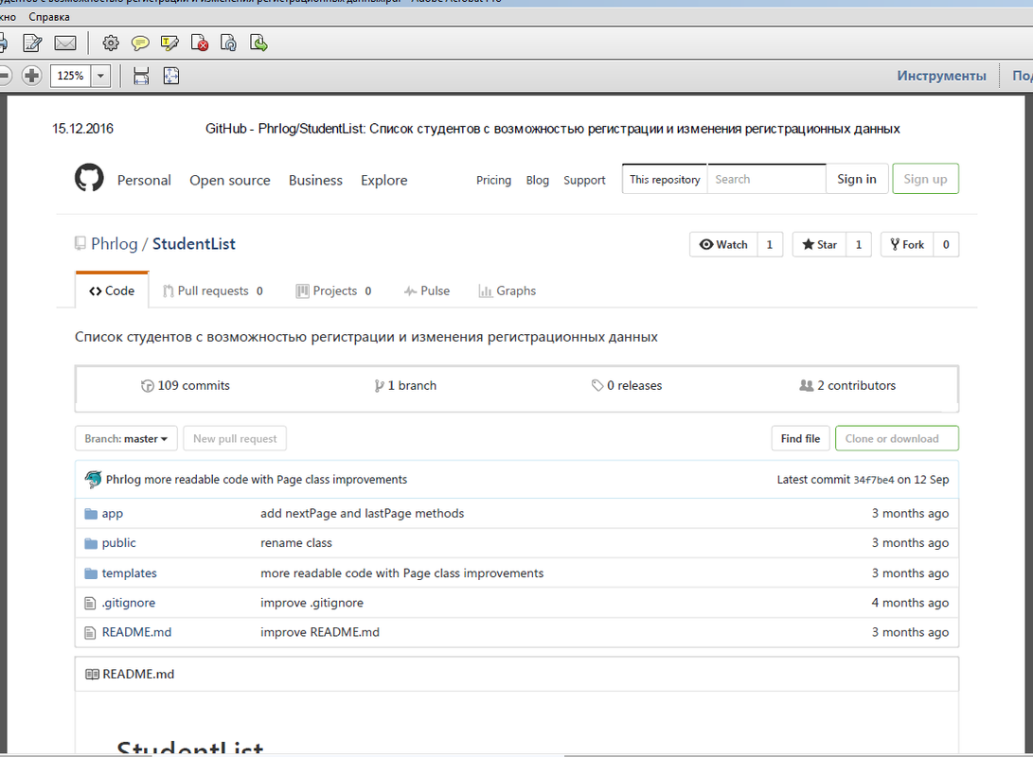
Task: Open the zoom percentage dropdown arrow
Action: [x=100, y=76]
